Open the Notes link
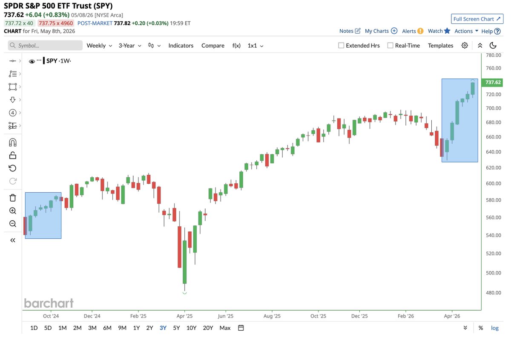The width and height of the screenshot is (511, 338). (x=346, y=31)
